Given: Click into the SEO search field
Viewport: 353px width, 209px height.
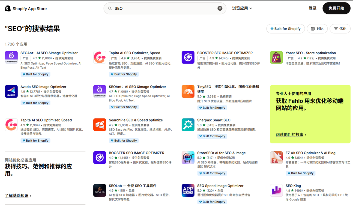Looking at the screenshot, I should (x=165, y=8).
